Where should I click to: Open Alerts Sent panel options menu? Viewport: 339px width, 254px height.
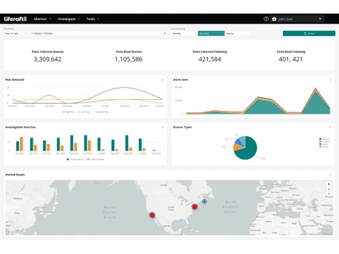pos(330,80)
